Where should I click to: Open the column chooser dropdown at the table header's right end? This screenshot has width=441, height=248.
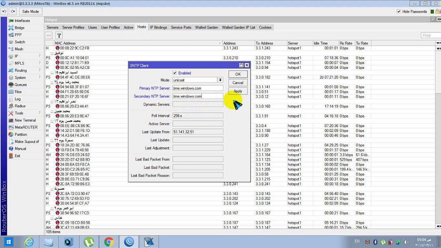[x=438, y=43]
